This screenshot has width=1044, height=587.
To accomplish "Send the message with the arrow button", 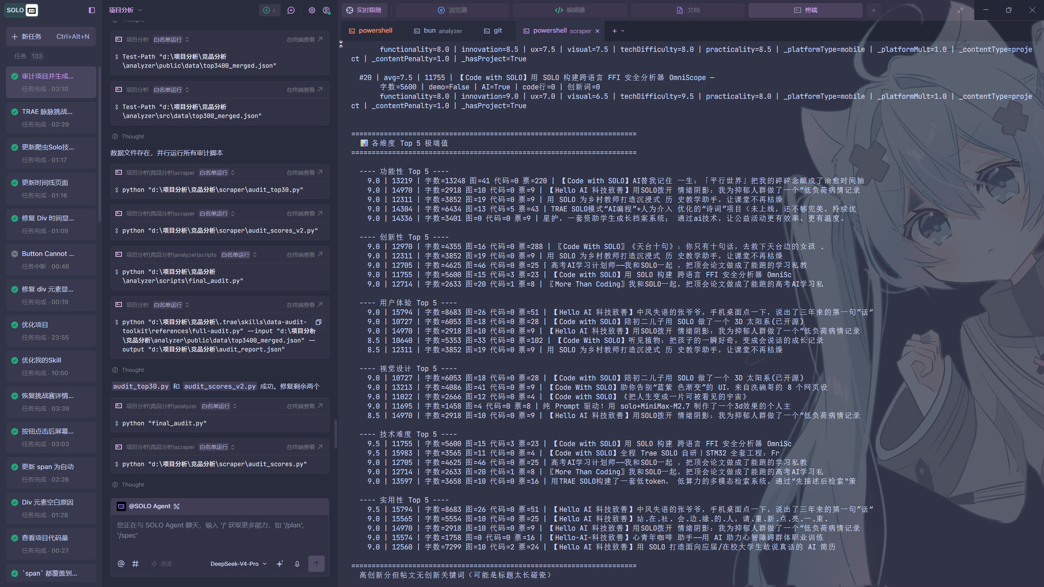I will click(x=316, y=564).
